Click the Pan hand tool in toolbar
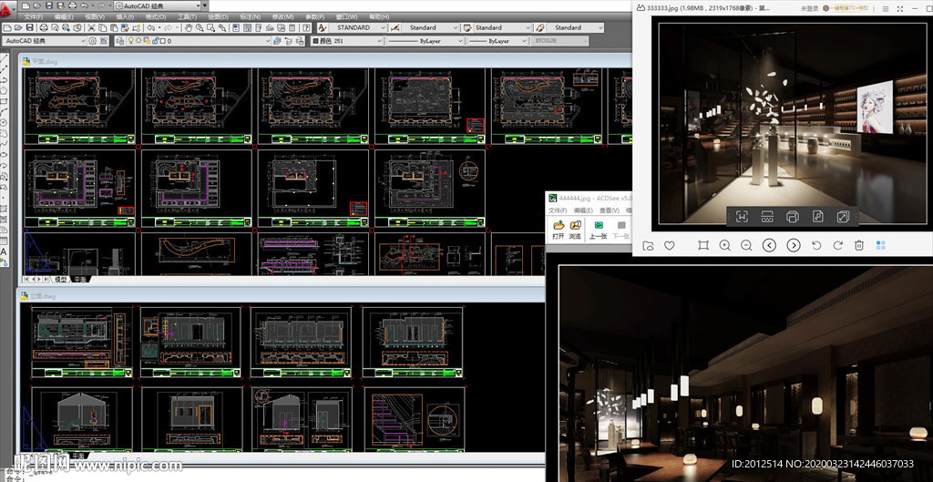 point(187,28)
